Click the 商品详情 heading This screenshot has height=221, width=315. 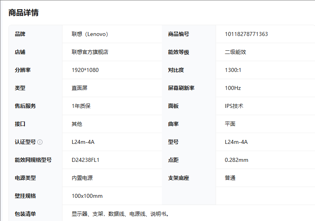point(24,13)
